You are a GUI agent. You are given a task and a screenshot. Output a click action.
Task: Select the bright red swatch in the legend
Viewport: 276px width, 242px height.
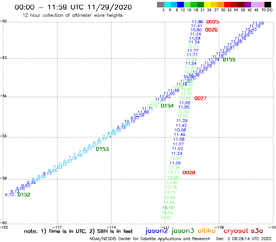tap(228, 4)
